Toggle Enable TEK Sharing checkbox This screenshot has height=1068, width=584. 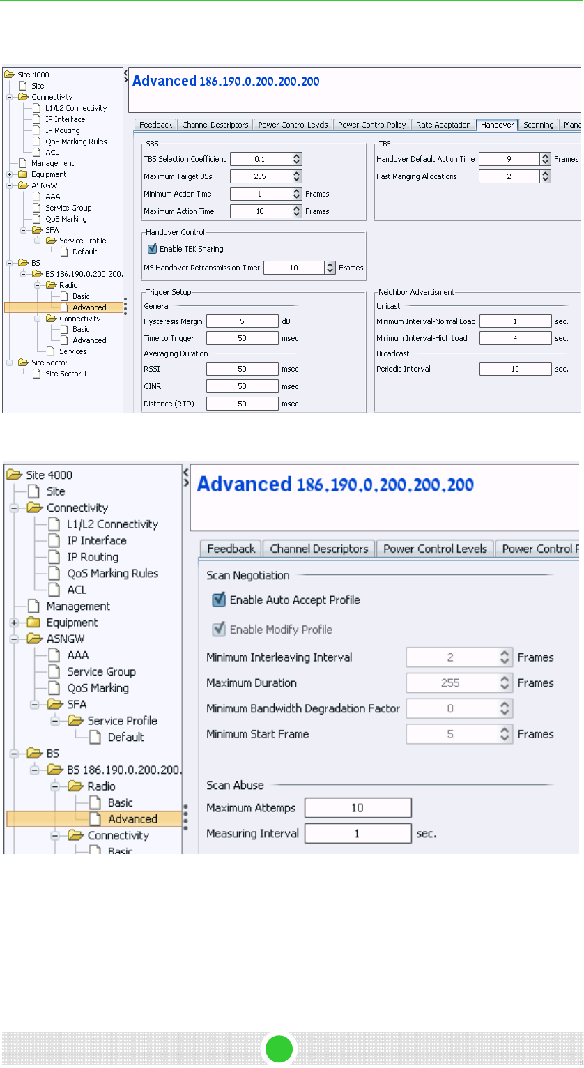152,249
